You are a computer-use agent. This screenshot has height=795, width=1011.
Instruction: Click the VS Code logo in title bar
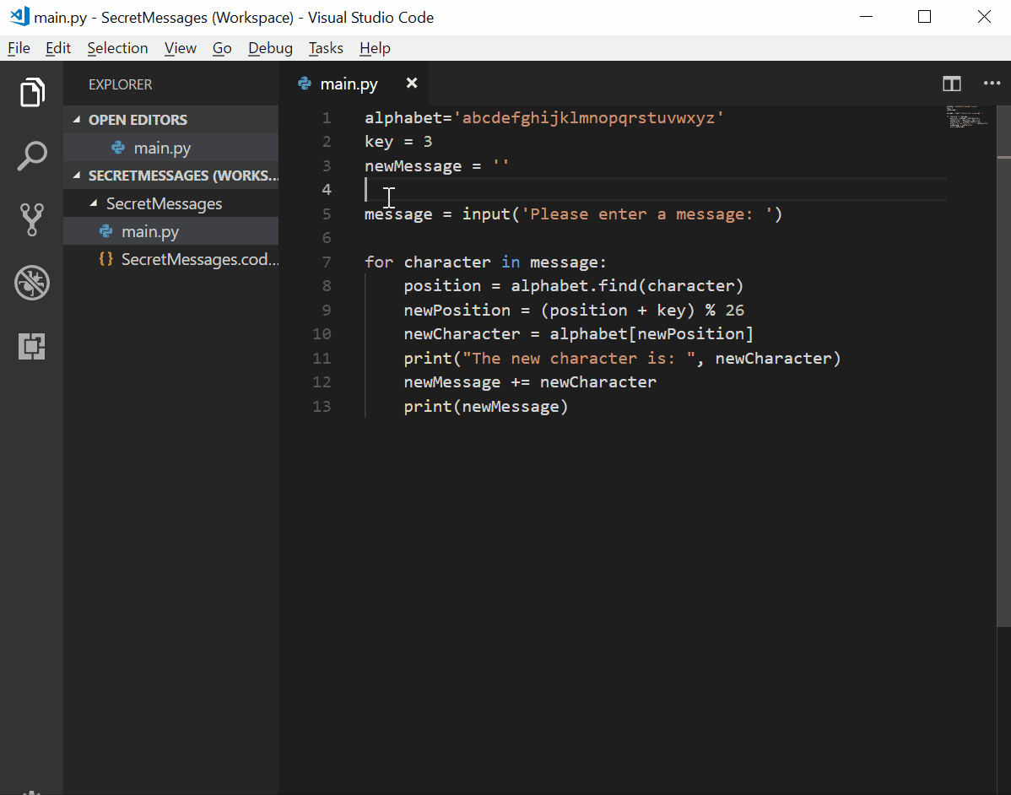[x=19, y=16]
